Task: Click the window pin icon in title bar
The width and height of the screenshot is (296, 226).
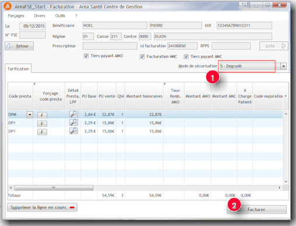Action: (x=244, y=5)
